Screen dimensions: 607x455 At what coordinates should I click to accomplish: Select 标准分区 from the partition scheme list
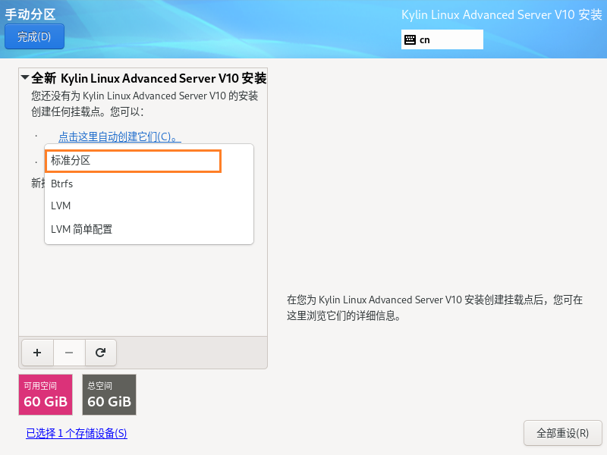pyautogui.click(x=133, y=161)
